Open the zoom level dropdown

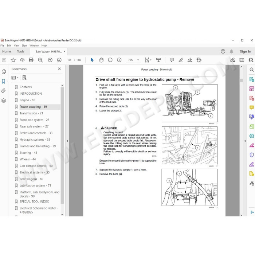[138, 60]
